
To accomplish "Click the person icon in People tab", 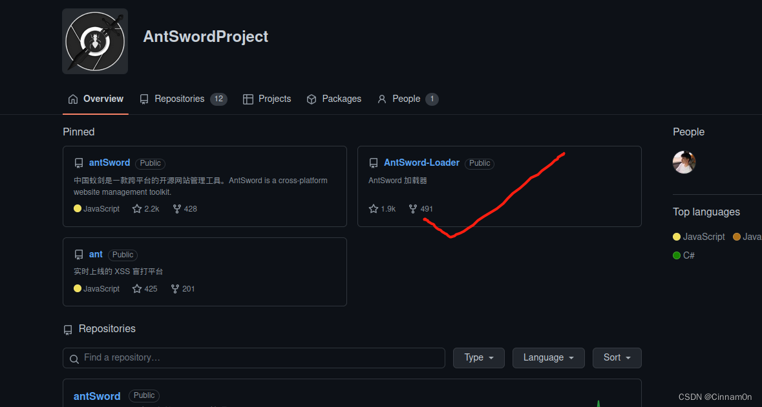I will (x=382, y=99).
